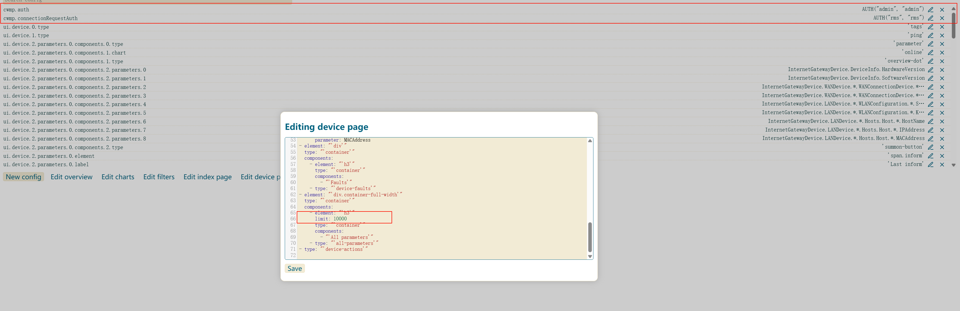The width and height of the screenshot is (960, 311).
Task: Open Edit overview
Action: click(71, 177)
